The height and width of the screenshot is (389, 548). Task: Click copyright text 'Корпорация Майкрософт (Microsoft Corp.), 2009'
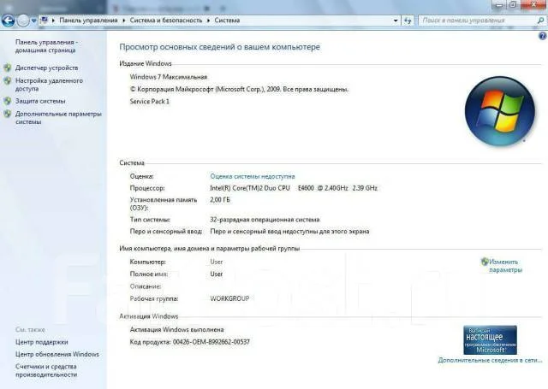coord(209,89)
